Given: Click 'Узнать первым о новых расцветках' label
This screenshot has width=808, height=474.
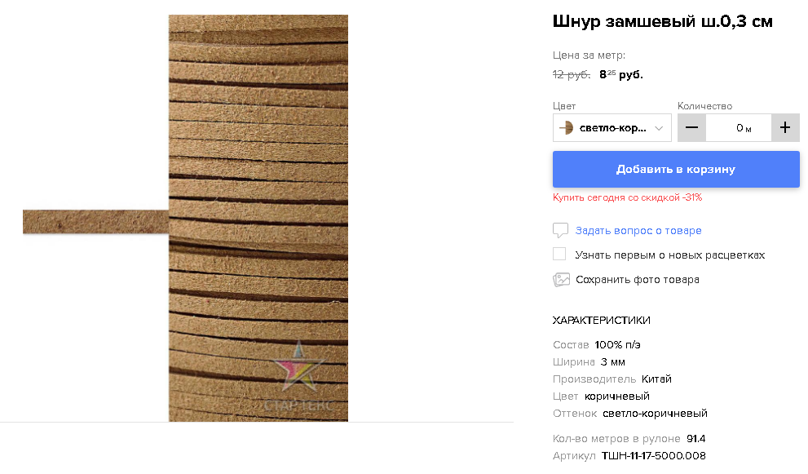Looking at the screenshot, I should tap(670, 255).
